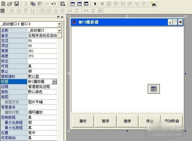Click the 添加歌曲 button on the form
The width and height of the screenshot is (192, 141).
pyautogui.click(x=172, y=121)
